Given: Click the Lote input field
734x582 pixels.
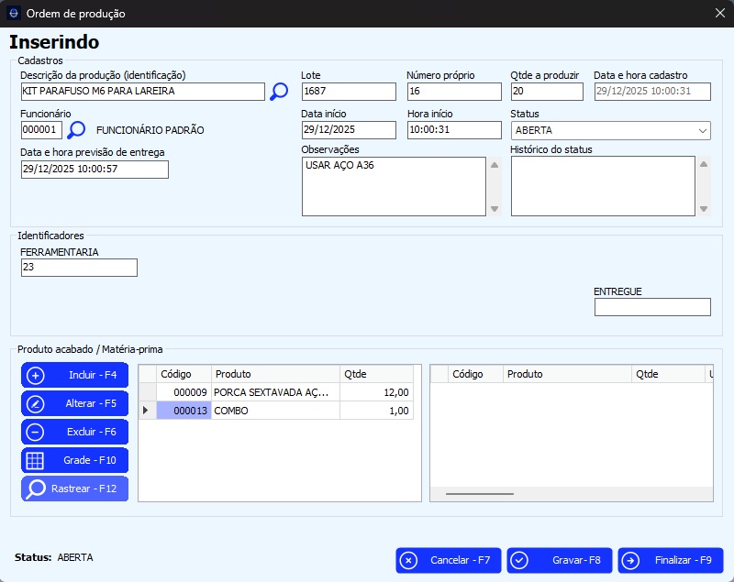Looking at the screenshot, I should click(x=348, y=92).
